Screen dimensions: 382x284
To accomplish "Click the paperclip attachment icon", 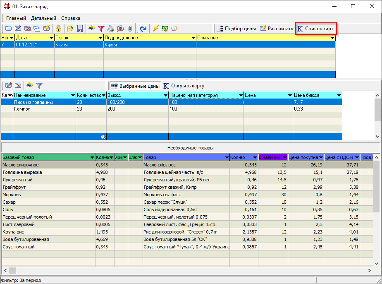I will coord(129,29).
